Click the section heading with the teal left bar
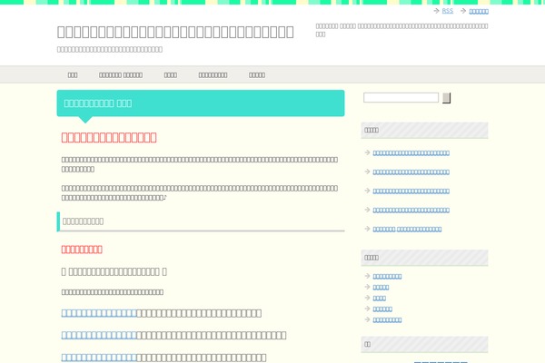This screenshot has height=363, width=545. click(83, 221)
